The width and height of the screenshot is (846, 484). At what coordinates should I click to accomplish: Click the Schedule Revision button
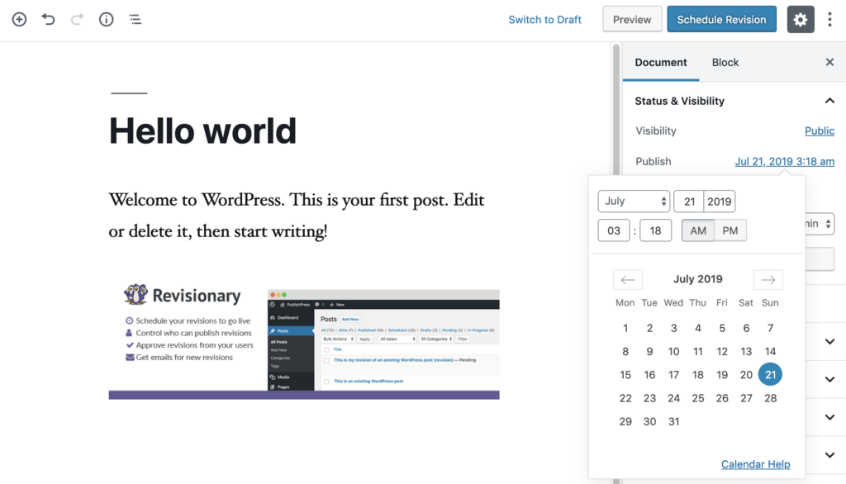coord(721,20)
